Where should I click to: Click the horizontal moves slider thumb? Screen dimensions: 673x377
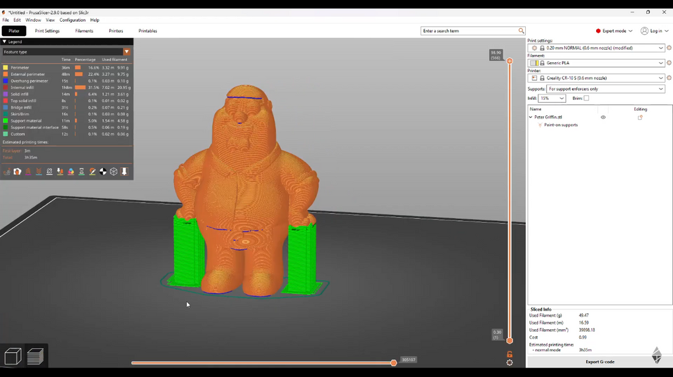pos(394,363)
